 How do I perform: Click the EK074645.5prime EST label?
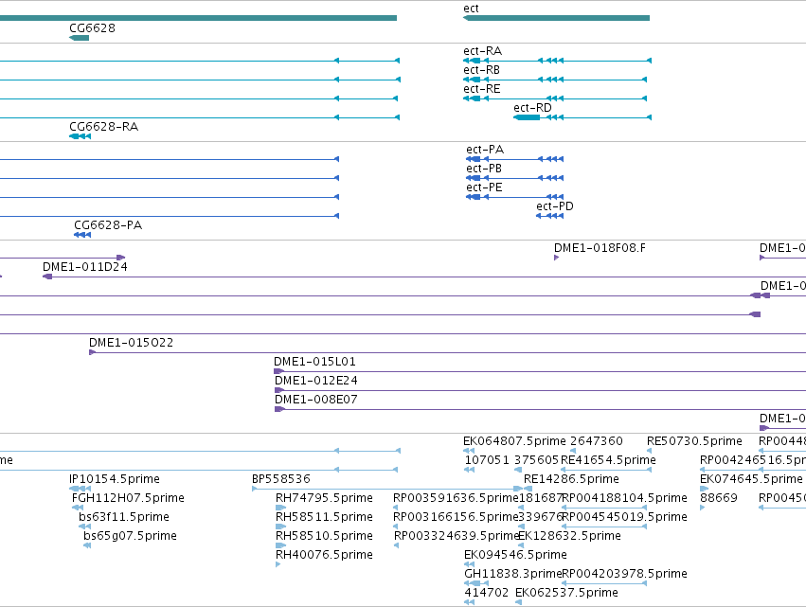pos(751,479)
